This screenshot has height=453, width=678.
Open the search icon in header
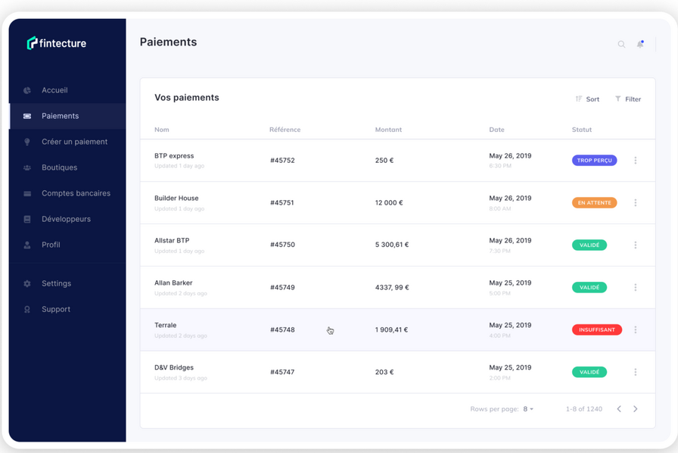pos(621,44)
